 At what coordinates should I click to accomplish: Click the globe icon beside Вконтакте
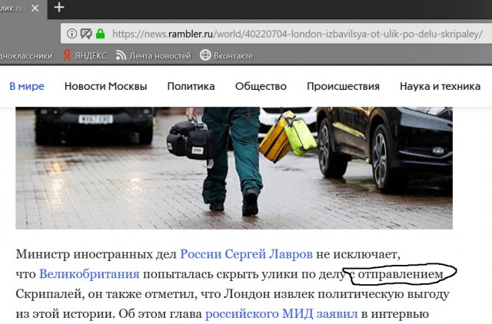[205, 55]
